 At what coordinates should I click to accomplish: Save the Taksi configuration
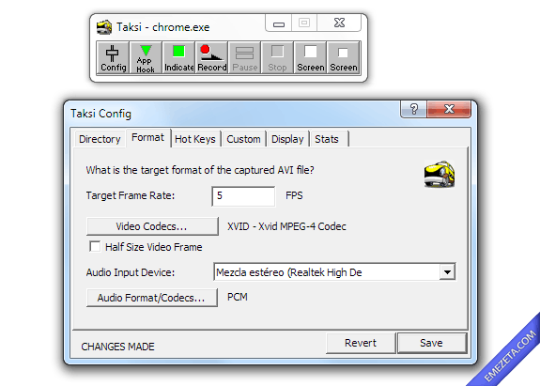click(431, 343)
